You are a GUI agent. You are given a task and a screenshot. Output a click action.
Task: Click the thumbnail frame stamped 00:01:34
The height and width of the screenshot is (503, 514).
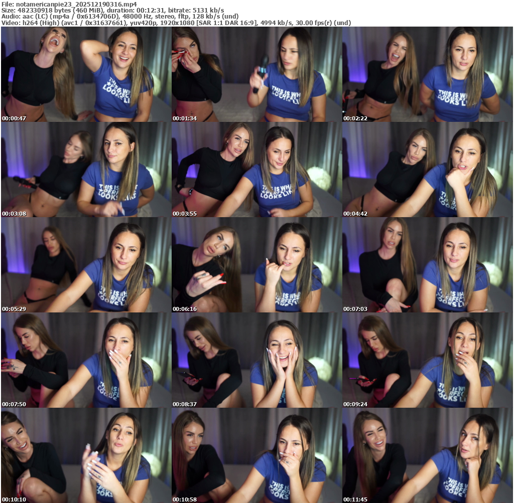click(256, 74)
